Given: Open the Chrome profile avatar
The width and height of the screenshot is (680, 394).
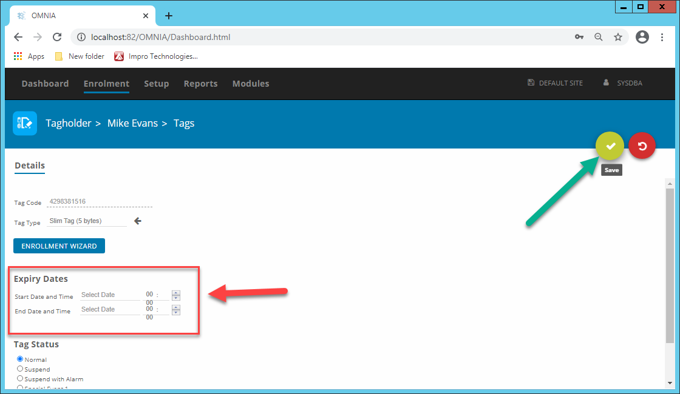Looking at the screenshot, I should coord(642,37).
